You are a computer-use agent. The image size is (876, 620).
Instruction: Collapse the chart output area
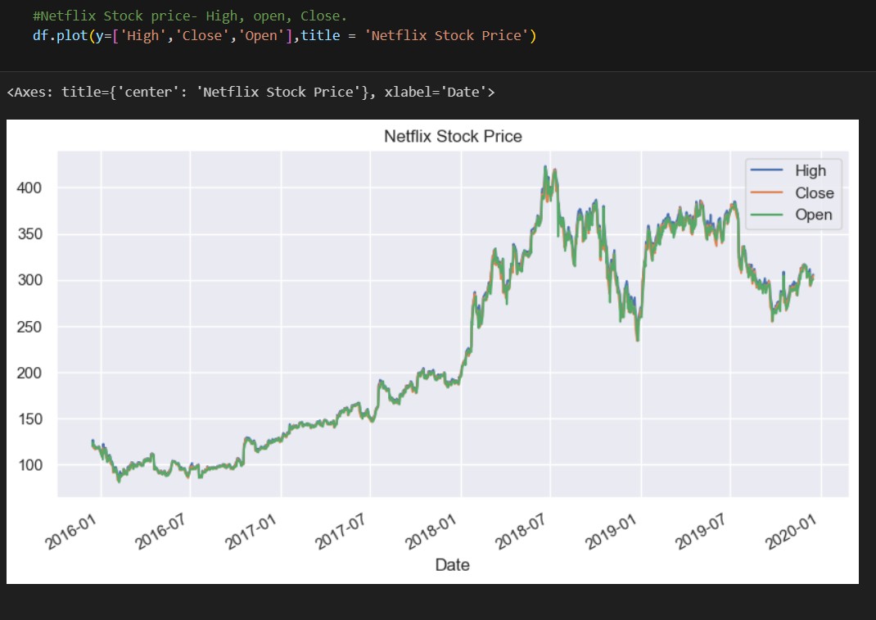click(433, 351)
